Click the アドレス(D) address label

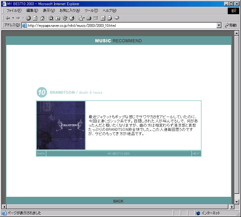click(12, 25)
